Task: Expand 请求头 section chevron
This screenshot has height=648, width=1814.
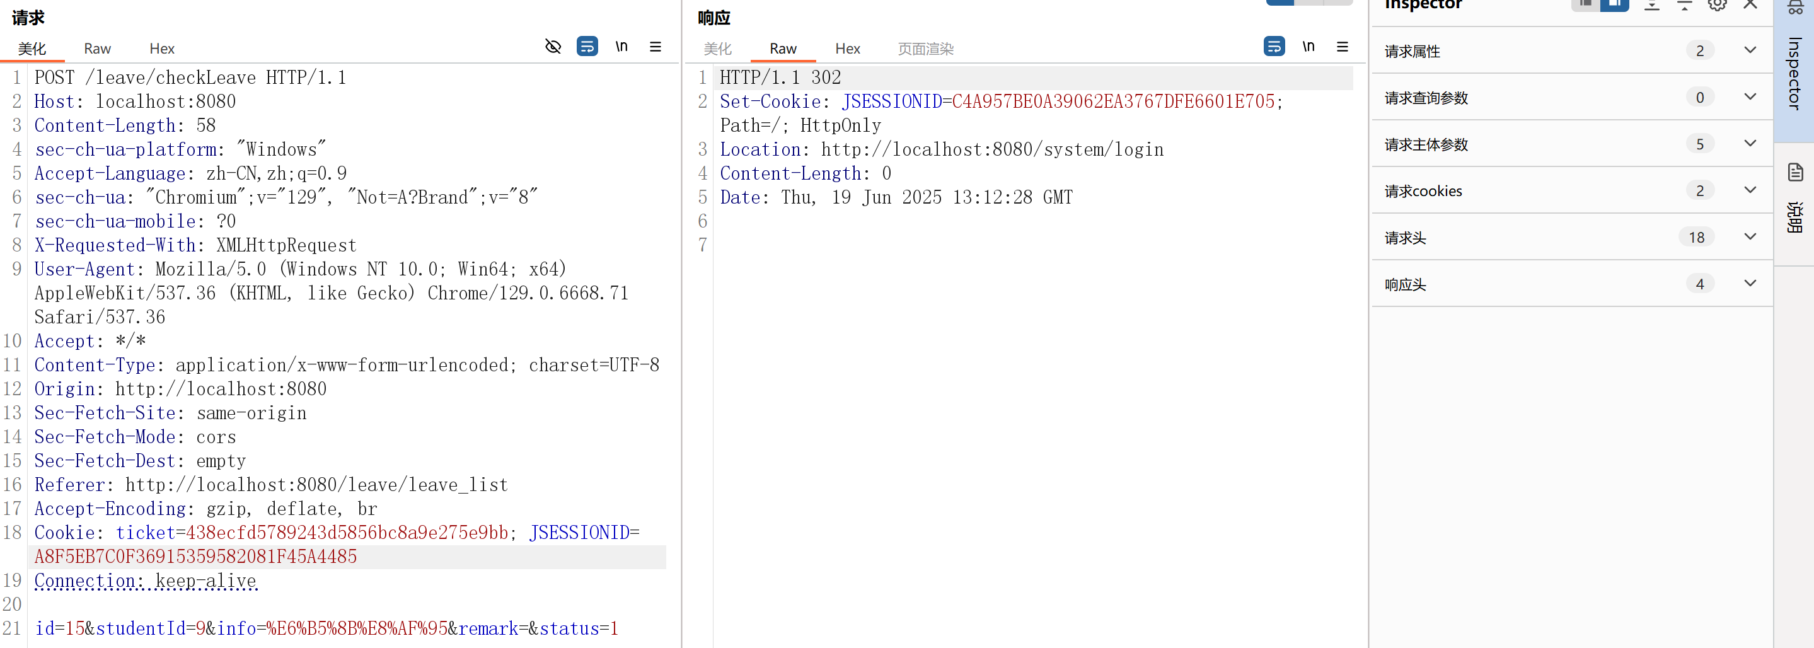Action: tap(1750, 236)
